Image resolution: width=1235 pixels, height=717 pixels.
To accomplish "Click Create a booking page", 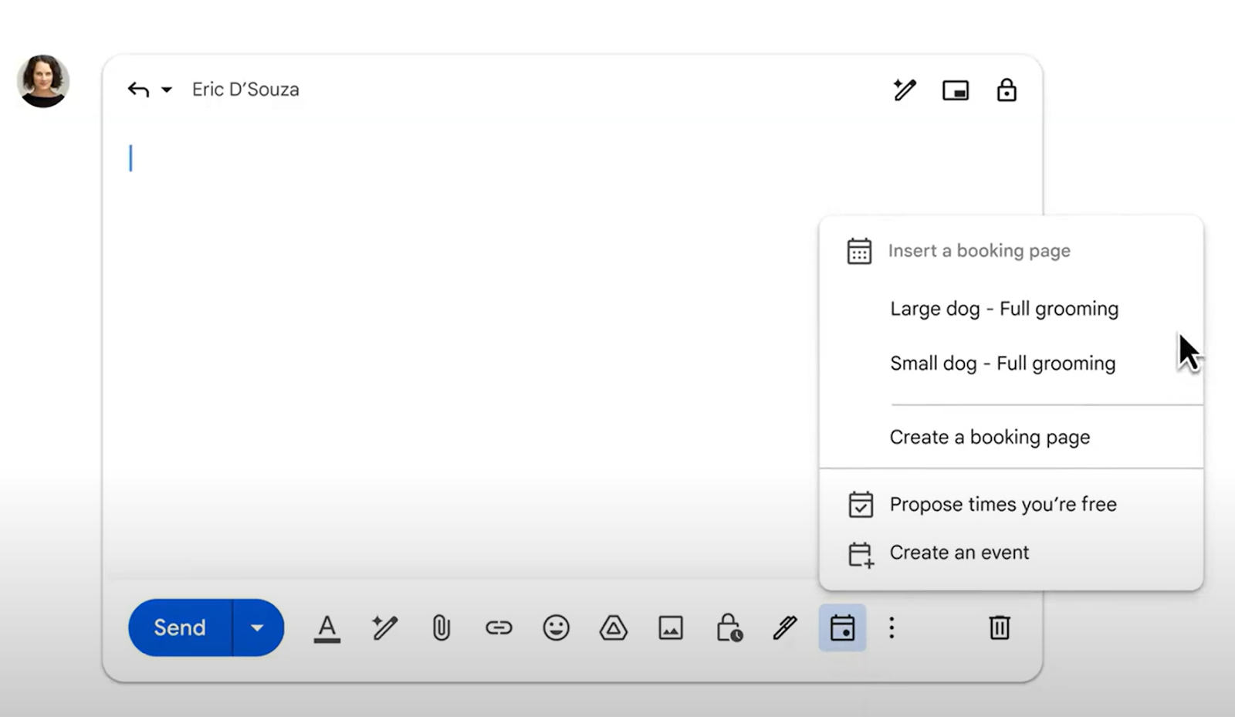I will click(990, 436).
